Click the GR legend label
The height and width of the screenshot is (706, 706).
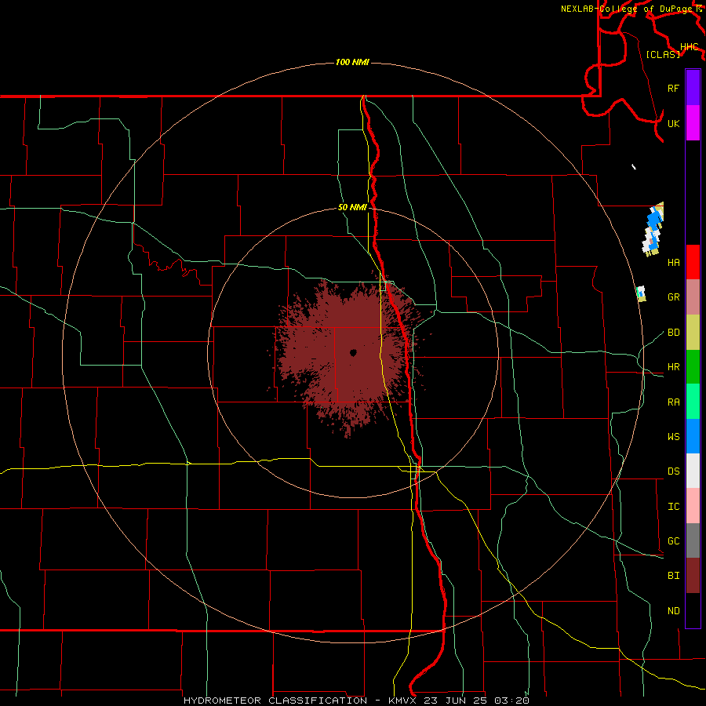coord(673,297)
